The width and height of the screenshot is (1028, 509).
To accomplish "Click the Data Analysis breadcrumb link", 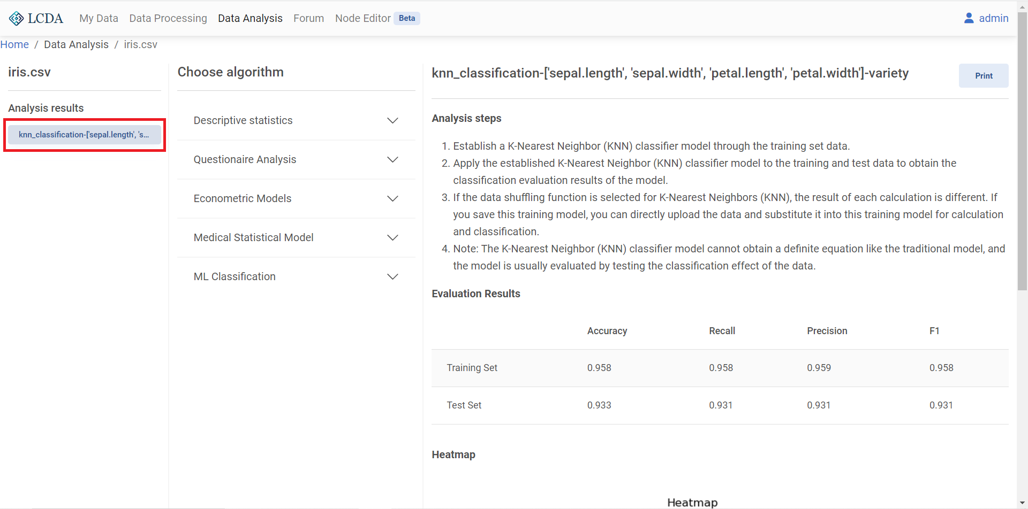I will pos(76,44).
